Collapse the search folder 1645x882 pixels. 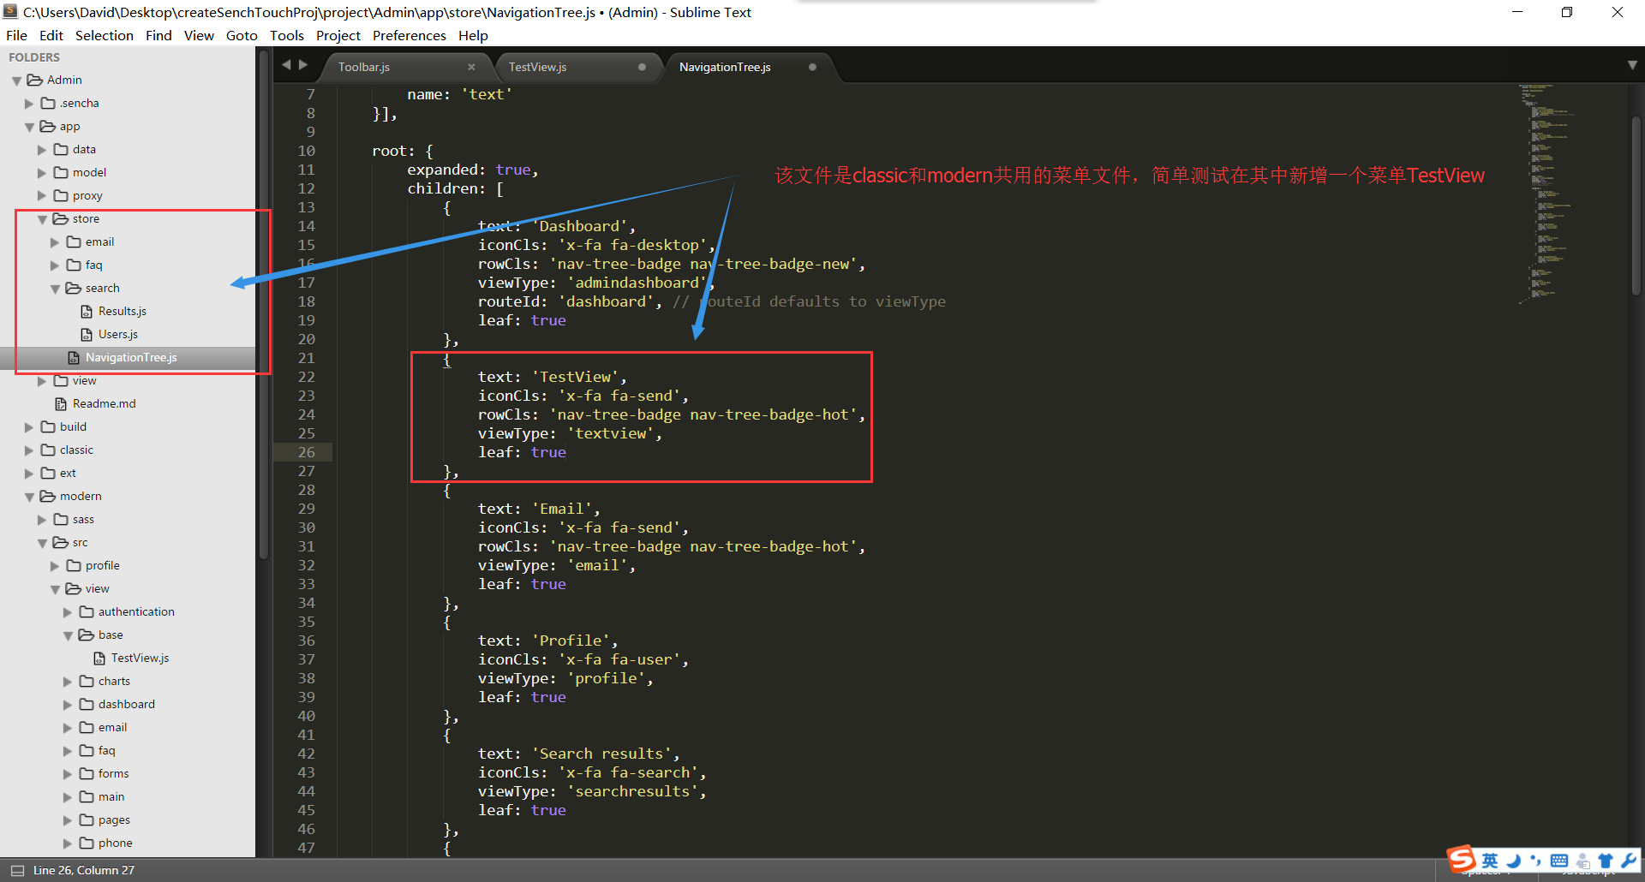[x=55, y=289]
